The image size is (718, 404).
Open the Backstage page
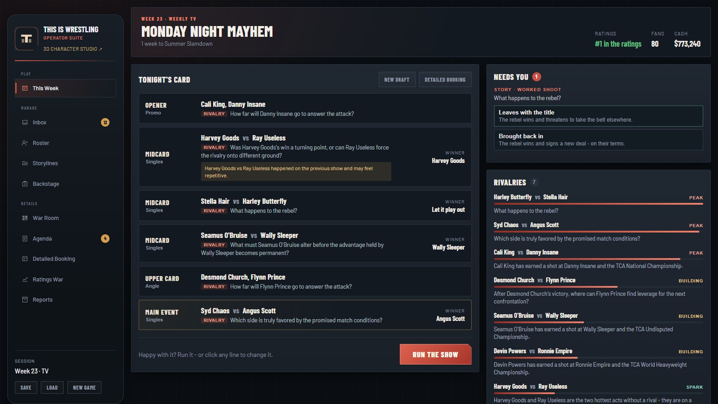pyautogui.click(x=66, y=184)
